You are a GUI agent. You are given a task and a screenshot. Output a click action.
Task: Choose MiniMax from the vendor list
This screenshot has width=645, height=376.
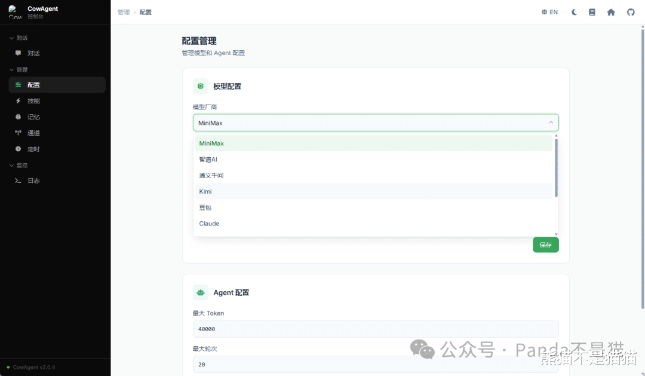[373, 143]
